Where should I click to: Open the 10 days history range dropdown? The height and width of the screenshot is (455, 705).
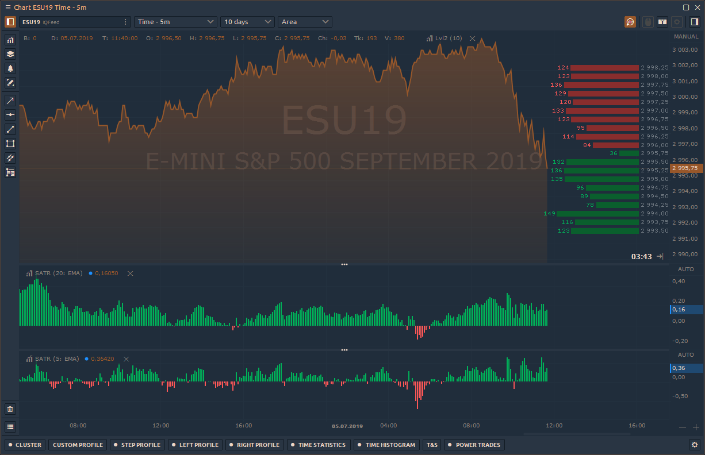click(x=248, y=22)
